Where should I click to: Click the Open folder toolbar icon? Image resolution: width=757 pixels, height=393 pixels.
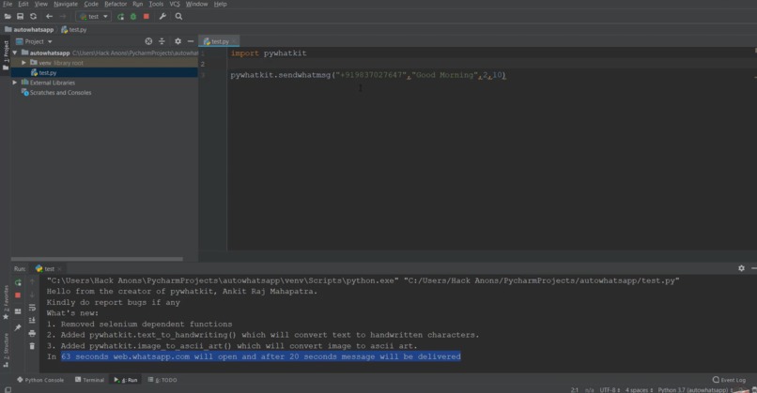[8, 16]
